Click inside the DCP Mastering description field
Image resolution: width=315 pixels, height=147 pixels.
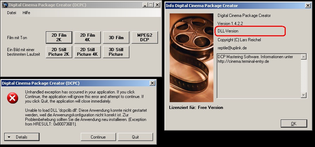258,76
